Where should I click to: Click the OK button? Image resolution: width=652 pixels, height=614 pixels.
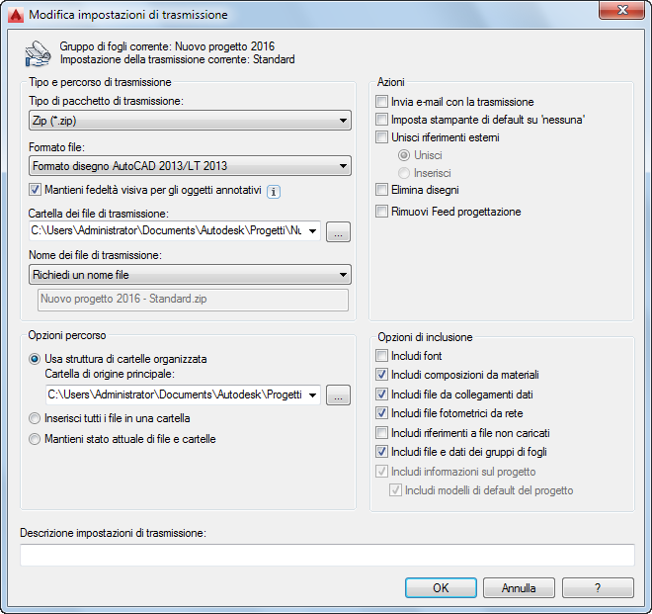click(441, 587)
